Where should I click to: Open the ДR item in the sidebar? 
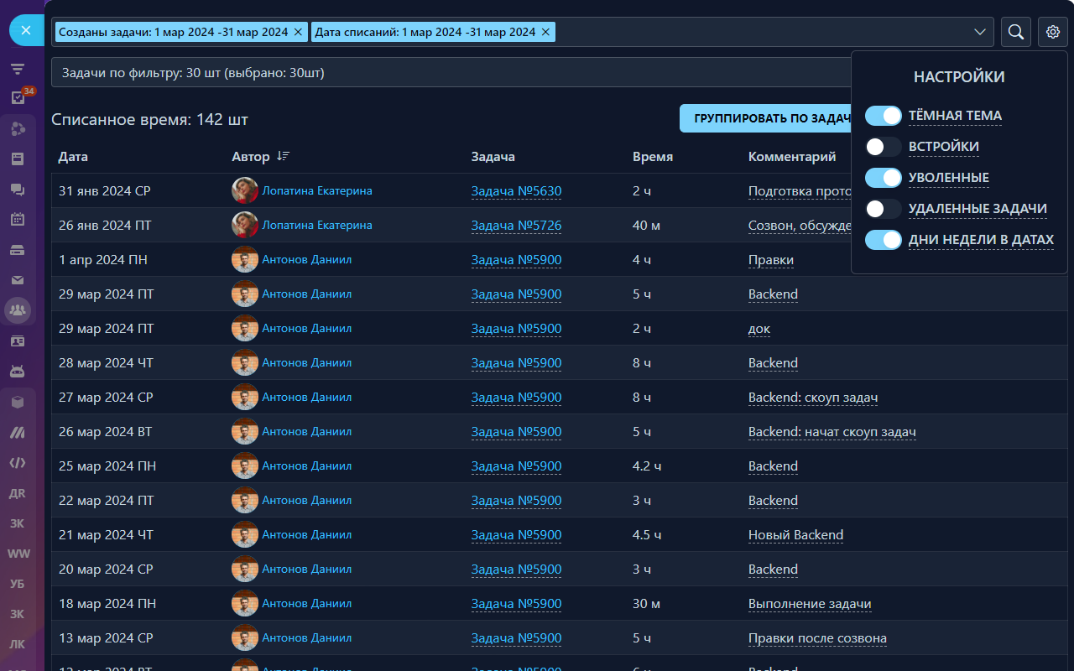click(x=18, y=493)
